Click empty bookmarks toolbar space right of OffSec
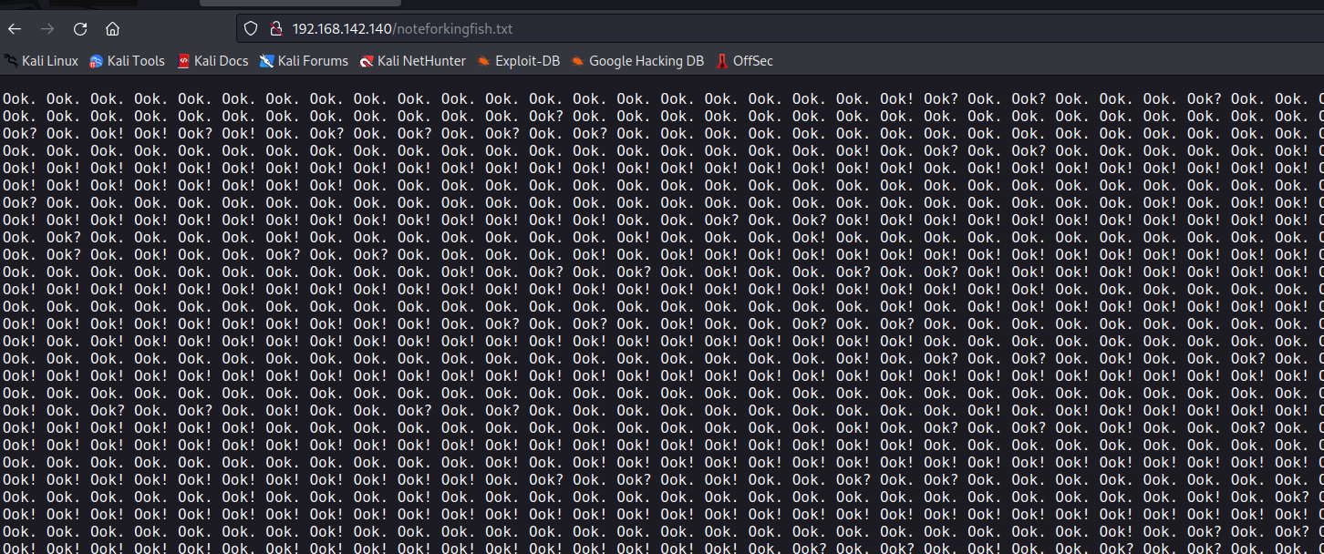This screenshot has height=554, width=1324. pos(1003,61)
